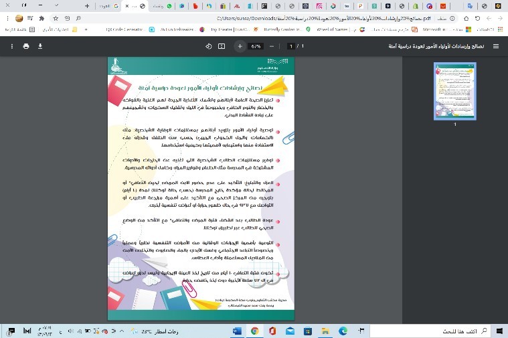The image size is (508, 338).
Task: Click the fit to page icon
Action: click(x=222, y=46)
